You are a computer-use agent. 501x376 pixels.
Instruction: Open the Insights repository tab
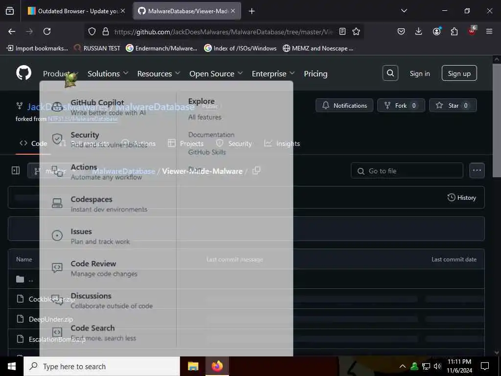[282, 143]
